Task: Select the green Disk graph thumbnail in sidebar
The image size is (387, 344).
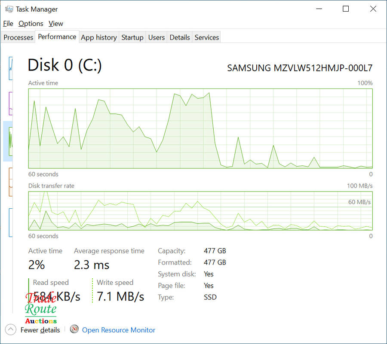Action: [9, 141]
